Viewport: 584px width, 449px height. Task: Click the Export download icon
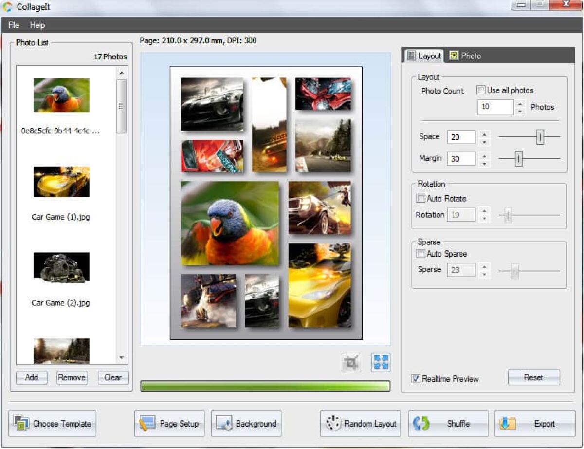(x=508, y=423)
